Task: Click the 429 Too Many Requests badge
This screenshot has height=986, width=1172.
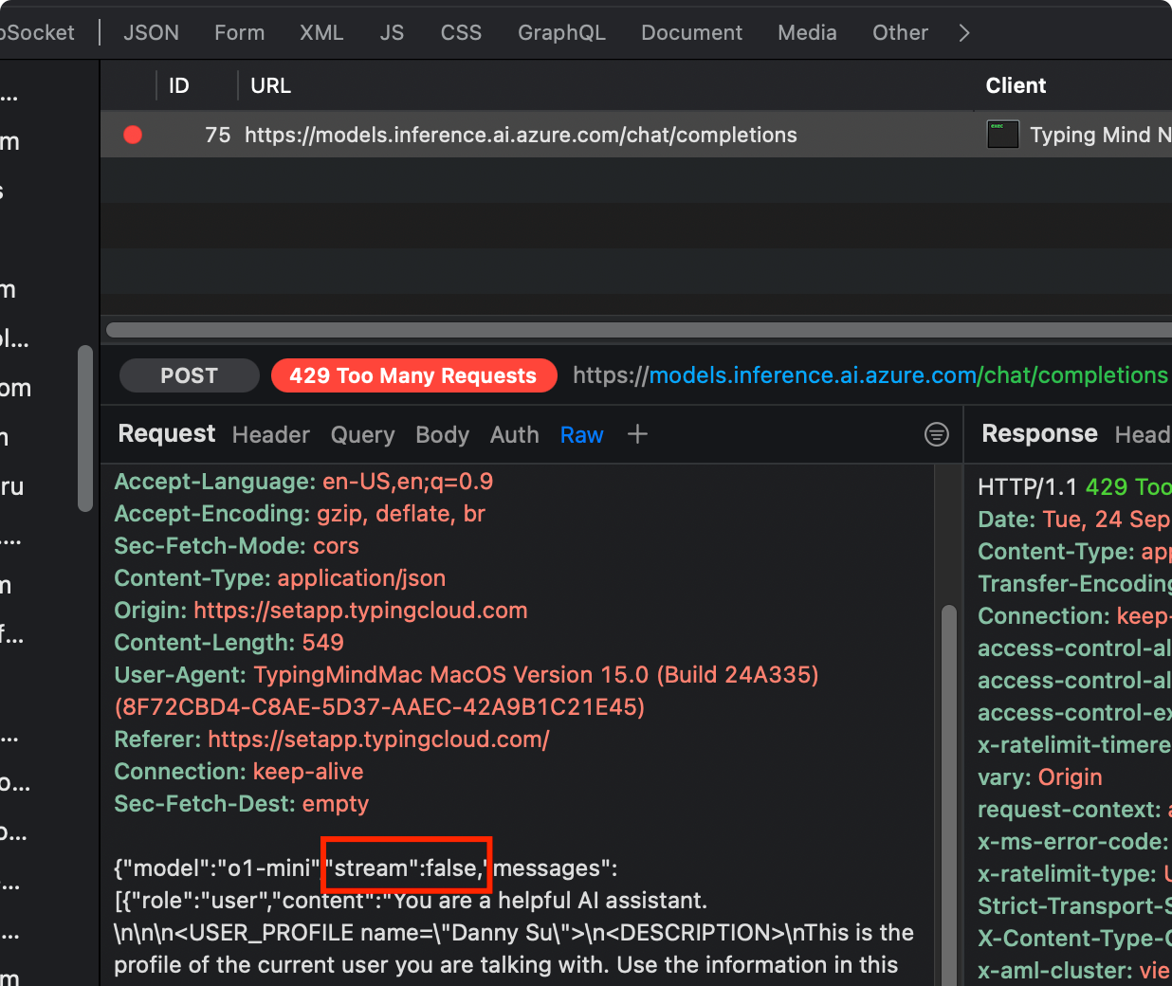Action: 412,375
